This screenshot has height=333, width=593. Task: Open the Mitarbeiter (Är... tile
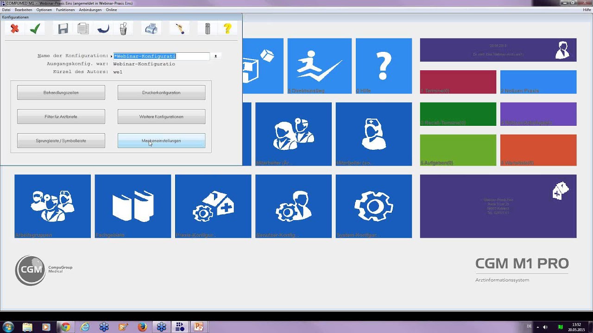(293, 134)
